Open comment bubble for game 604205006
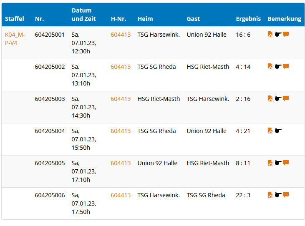The image size is (305, 226). pos(286,195)
